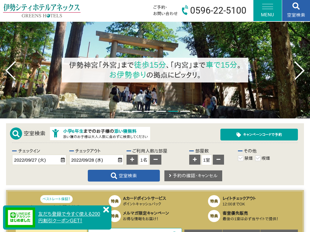Click 特典 badge next to Aカードポイントサービス
This screenshot has height=232, width=310.
click(x=115, y=201)
